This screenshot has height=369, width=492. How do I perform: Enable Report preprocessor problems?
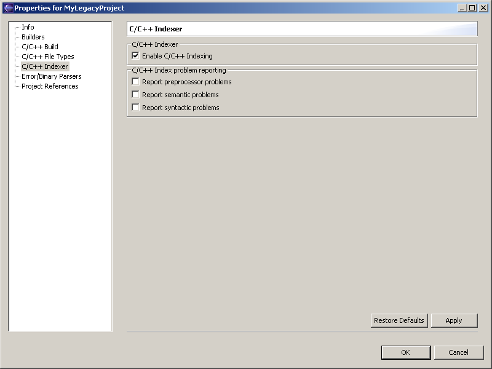pyautogui.click(x=136, y=82)
